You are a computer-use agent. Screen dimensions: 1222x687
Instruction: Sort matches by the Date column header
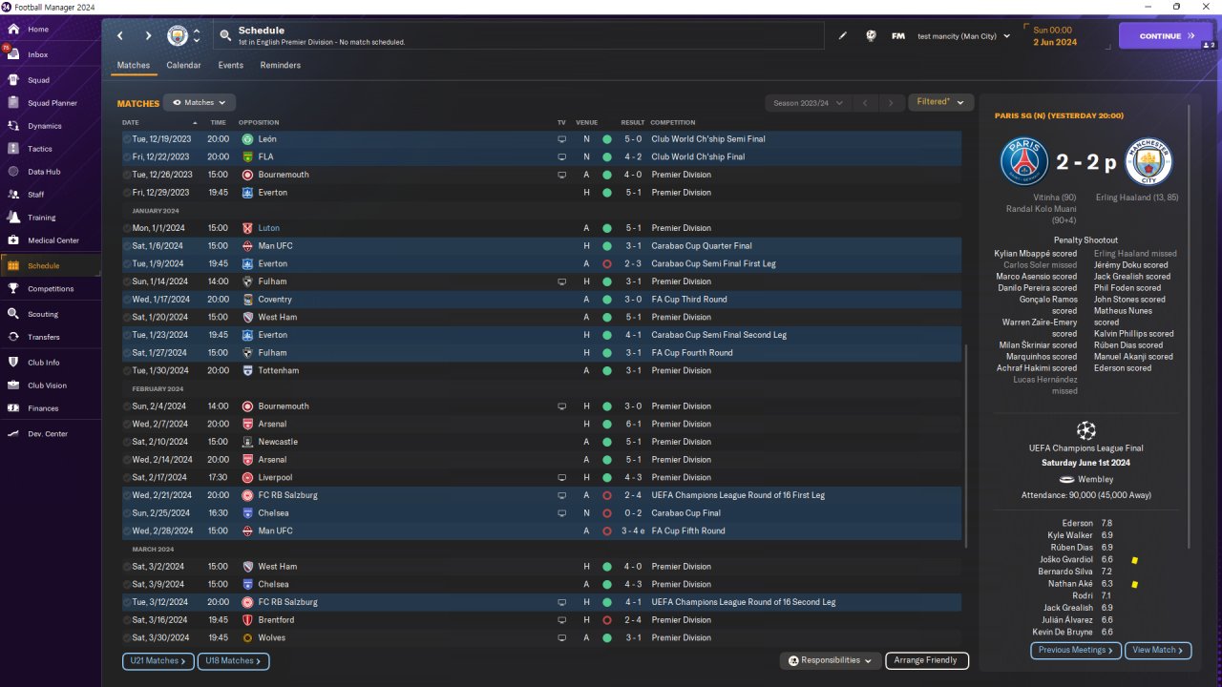(x=131, y=123)
